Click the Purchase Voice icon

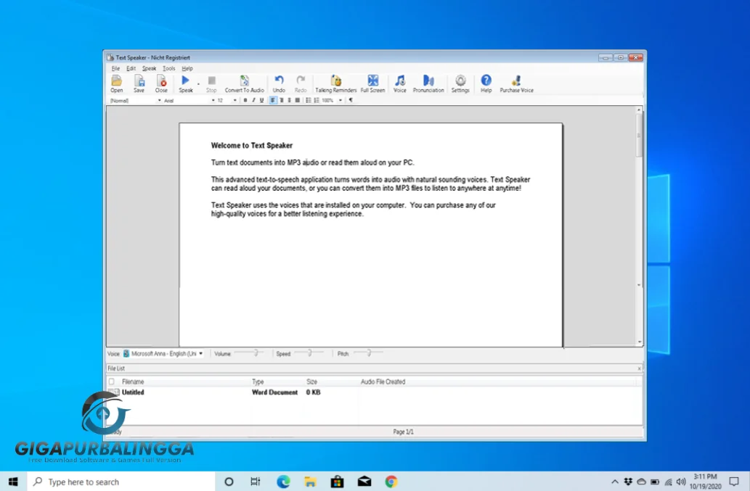click(x=516, y=82)
